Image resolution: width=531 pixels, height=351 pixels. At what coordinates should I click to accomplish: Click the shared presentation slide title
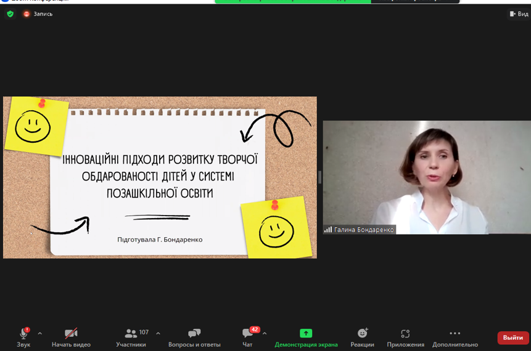click(160, 176)
